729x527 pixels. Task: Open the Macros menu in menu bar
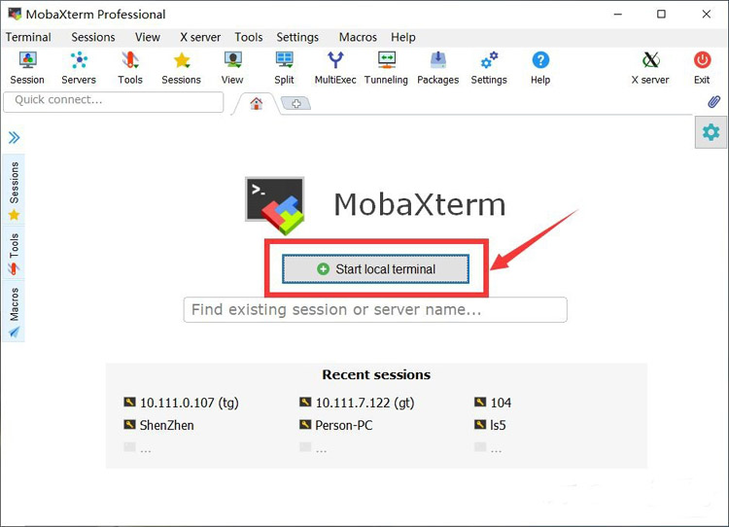[x=358, y=37]
